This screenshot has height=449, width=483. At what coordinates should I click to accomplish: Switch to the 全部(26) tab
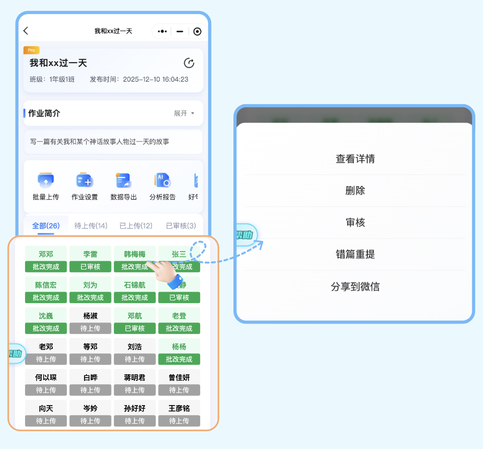click(x=46, y=226)
